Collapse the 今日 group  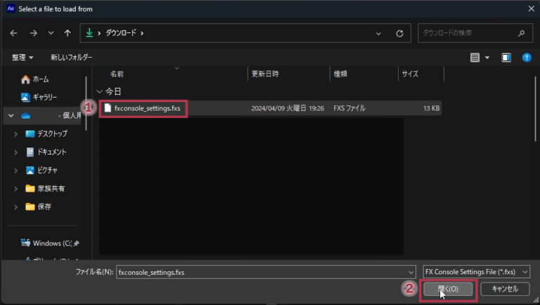[100, 91]
